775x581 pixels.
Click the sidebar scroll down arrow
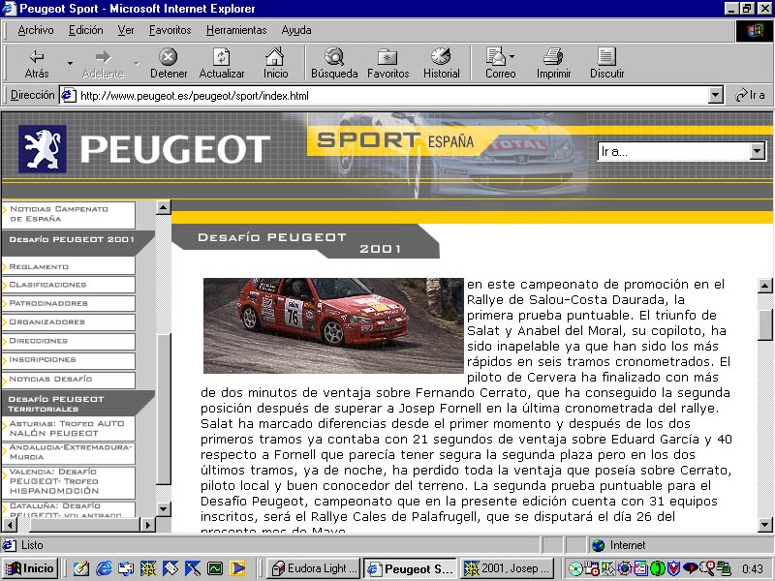point(163,508)
